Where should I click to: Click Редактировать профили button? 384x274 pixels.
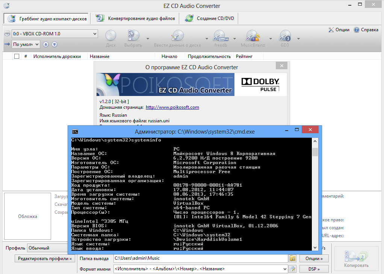point(44,258)
